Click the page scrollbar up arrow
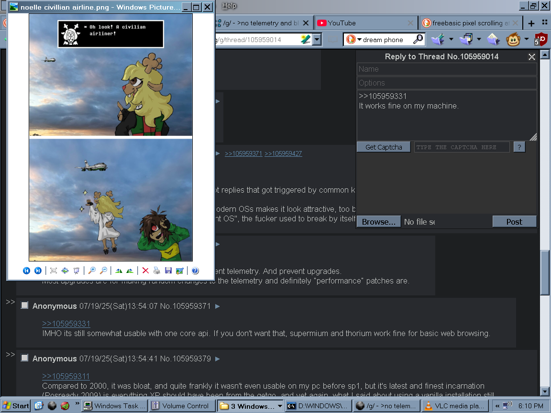551x413 pixels. click(545, 54)
